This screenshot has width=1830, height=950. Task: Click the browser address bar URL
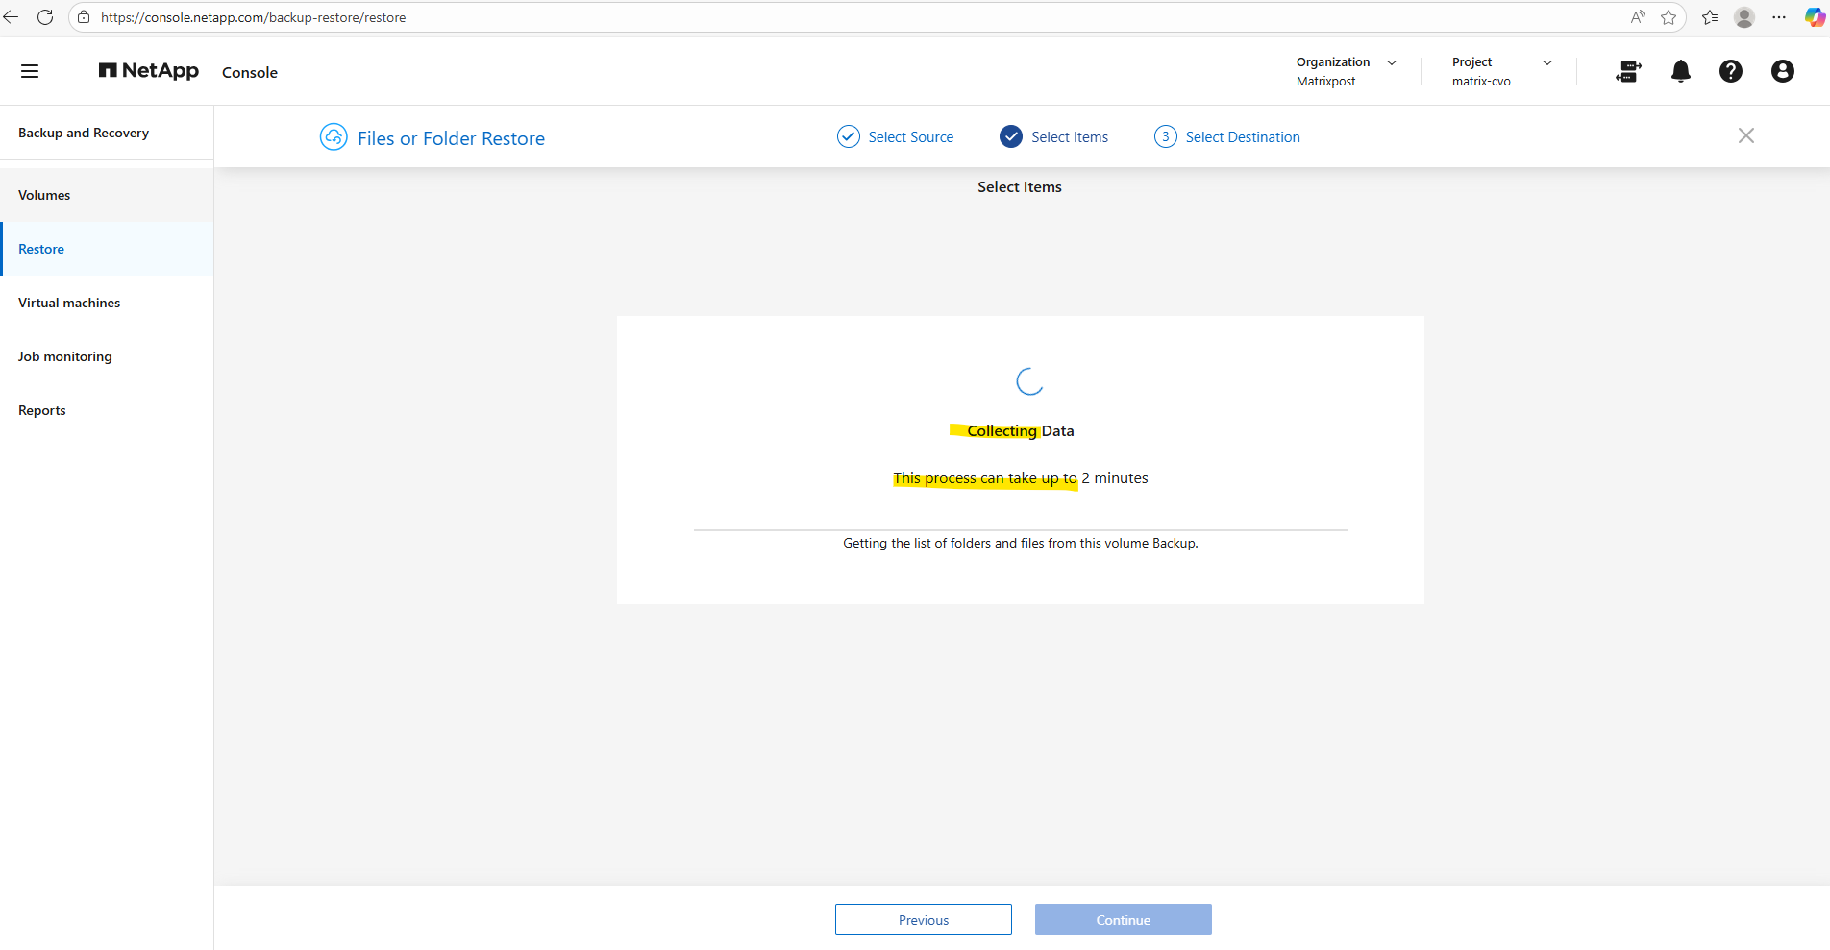(x=254, y=17)
